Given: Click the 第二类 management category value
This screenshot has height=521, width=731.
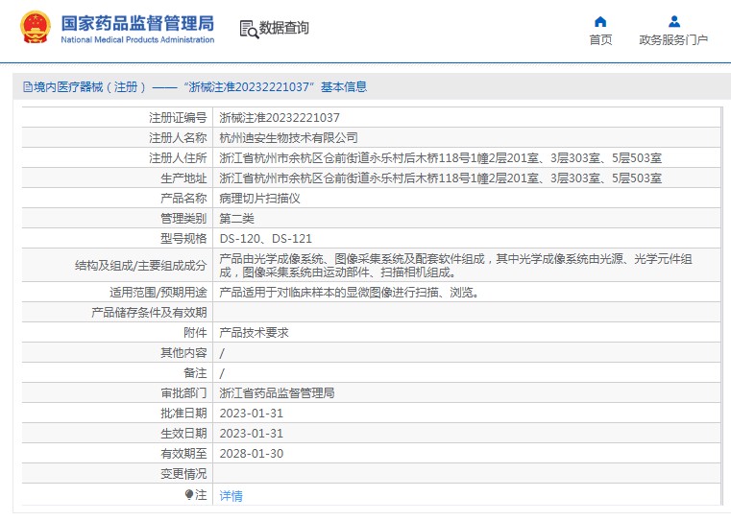Looking at the screenshot, I should click(236, 219).
